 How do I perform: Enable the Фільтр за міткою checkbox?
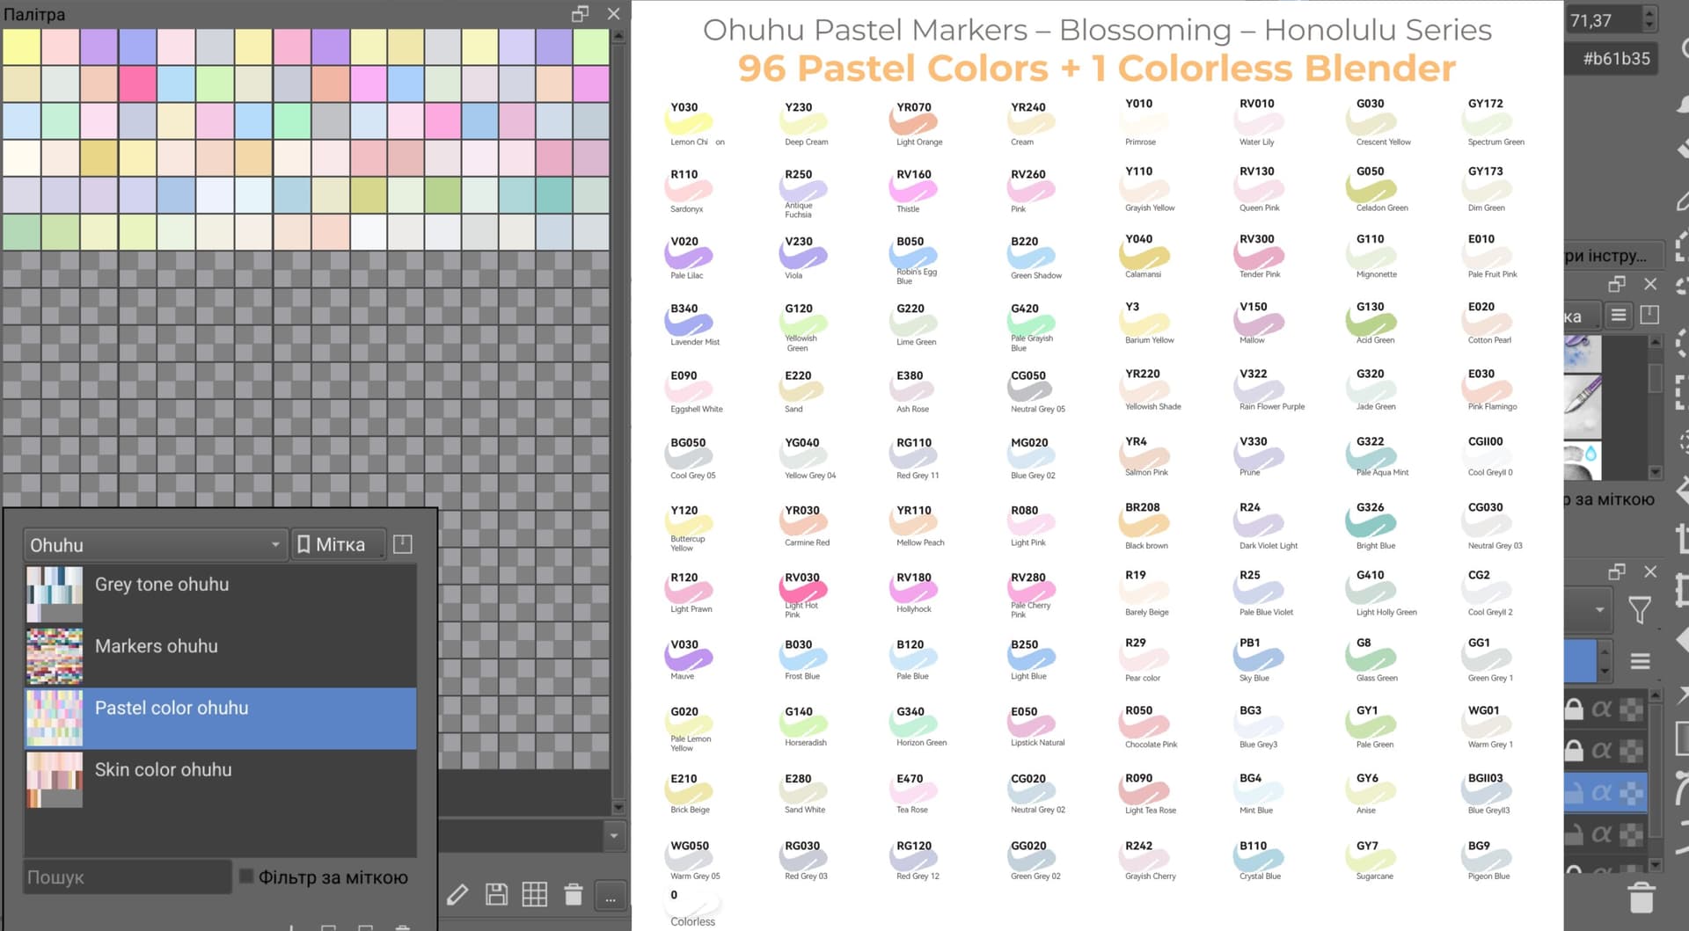click(x=246, y=876)
